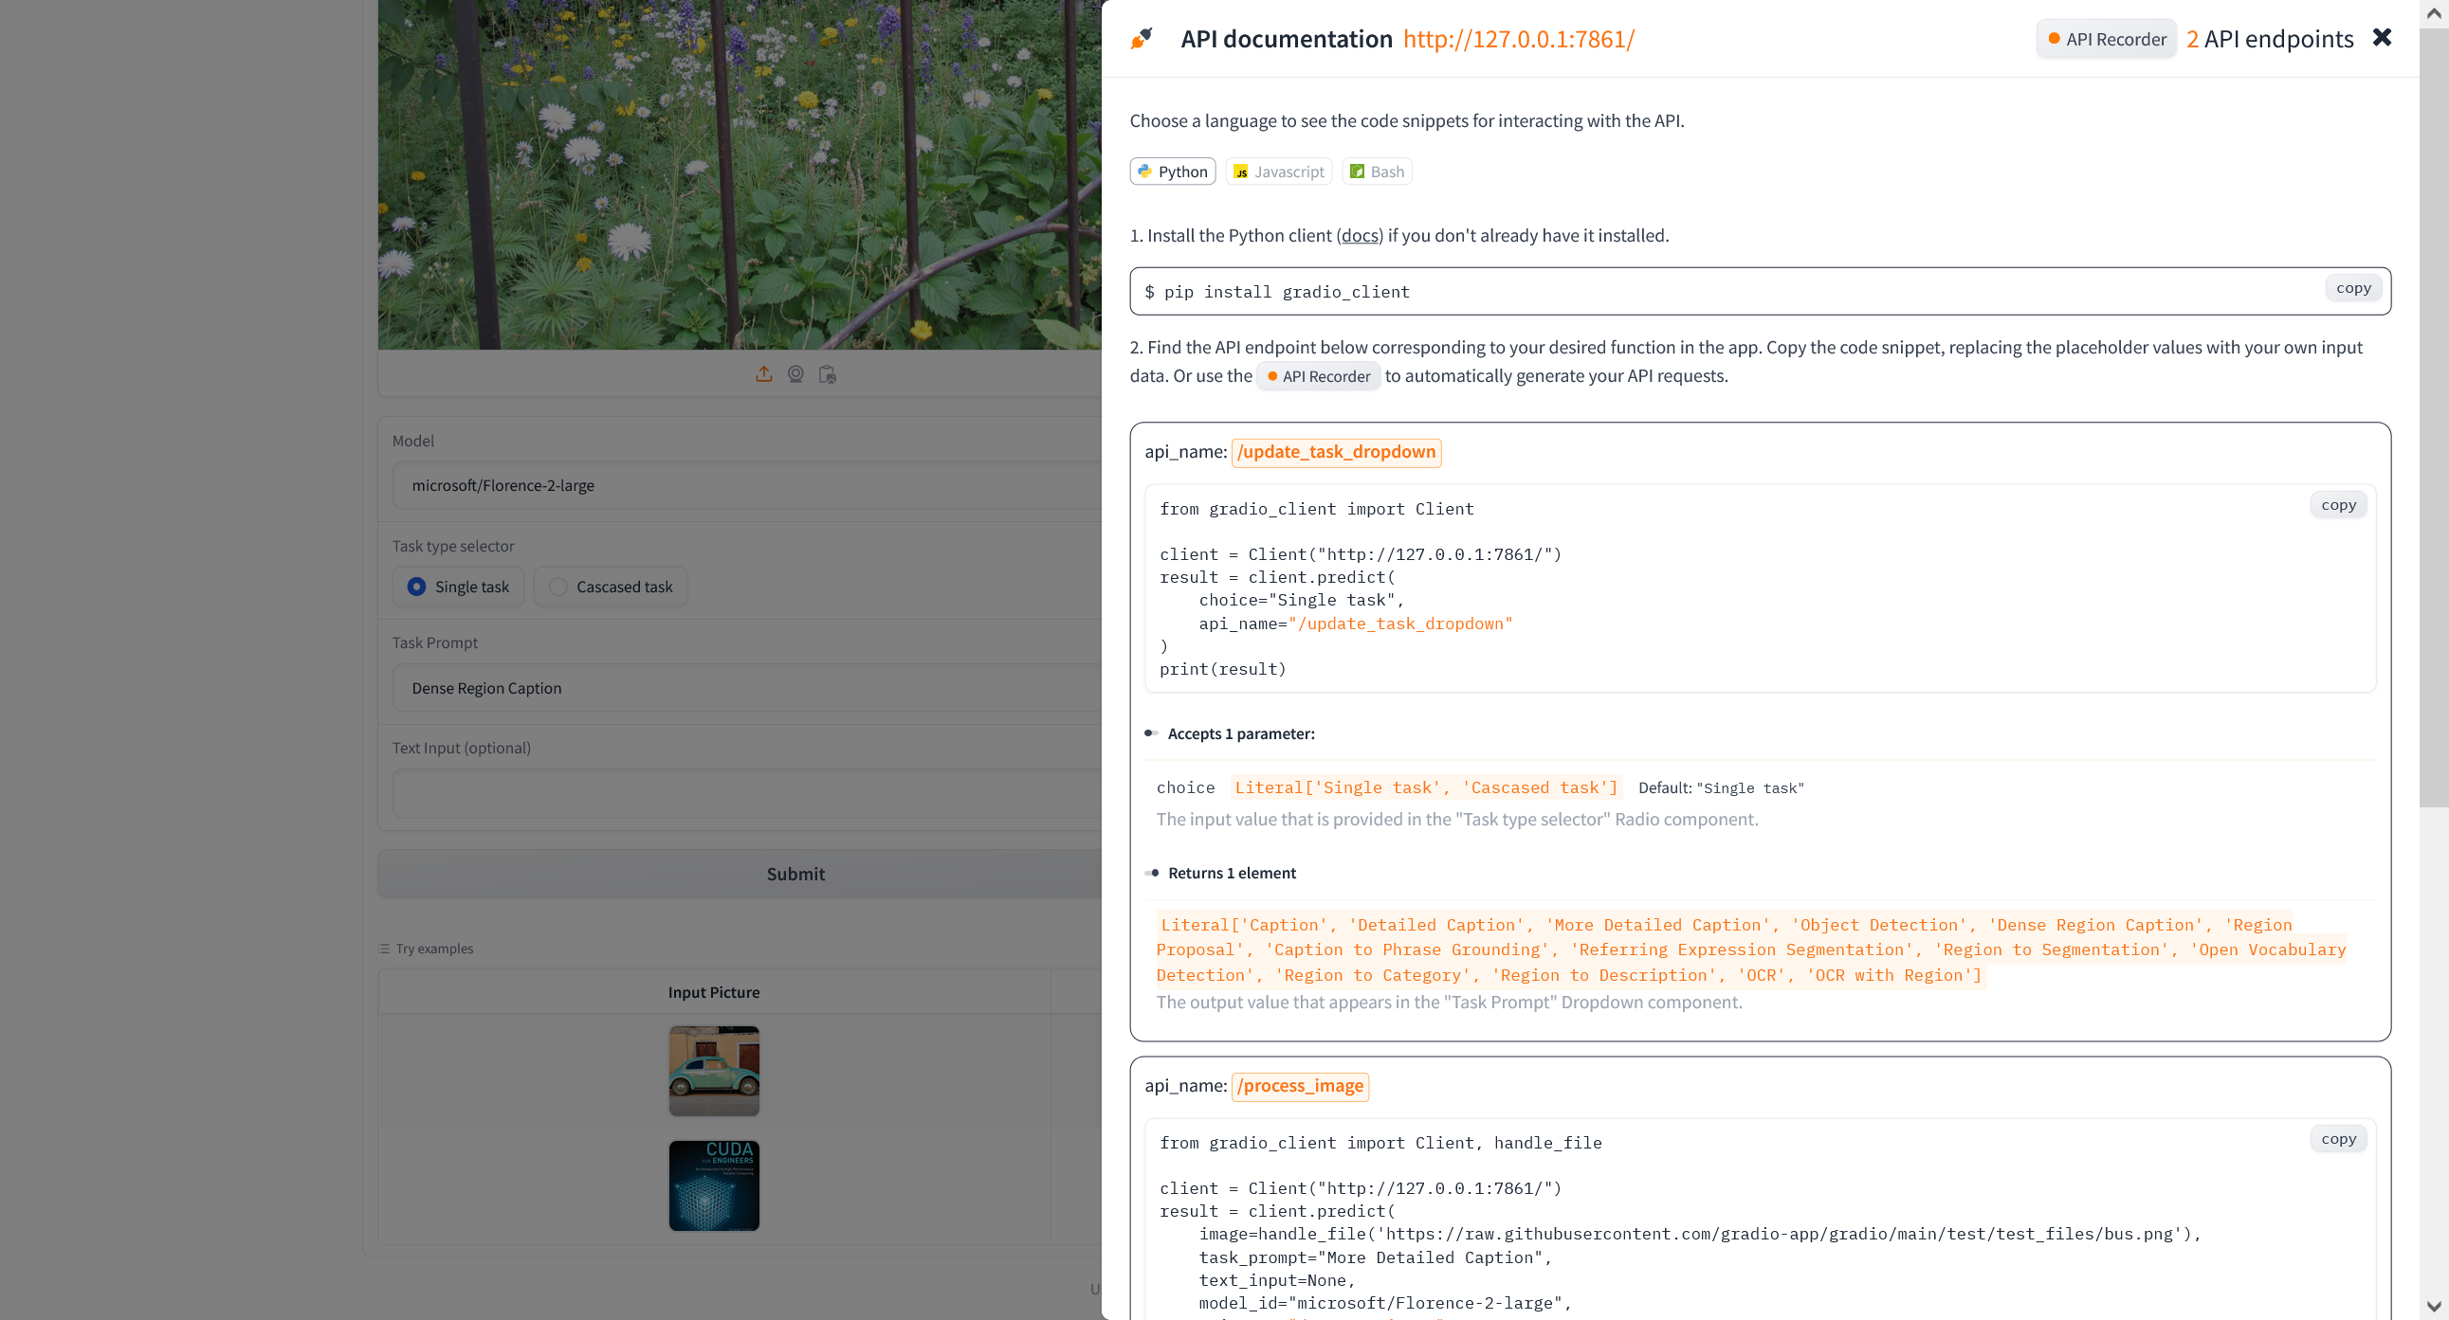This screenshot has width=2449, height=1320.
Task: Click the scrollbar up arrow
Action: (x=2434, y=13)
